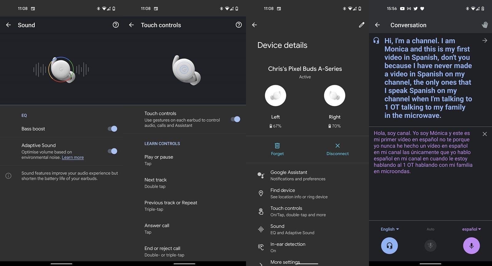Tap the pencil edit icon in Device details
The image size is (492, 266).
click(362, 25)
